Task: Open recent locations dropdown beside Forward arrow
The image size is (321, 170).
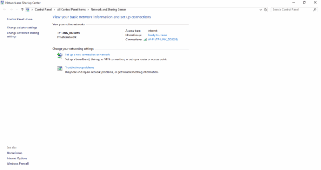Action: click(17, 10)
